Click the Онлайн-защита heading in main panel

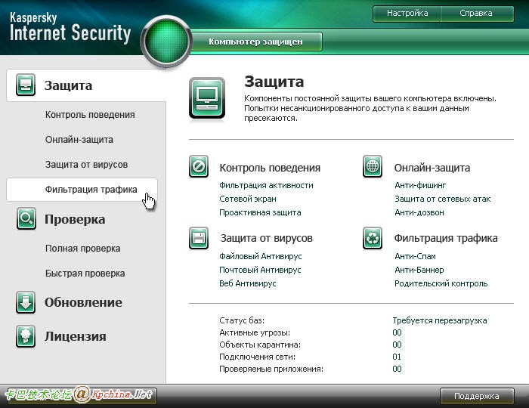(x=432, y=168)
